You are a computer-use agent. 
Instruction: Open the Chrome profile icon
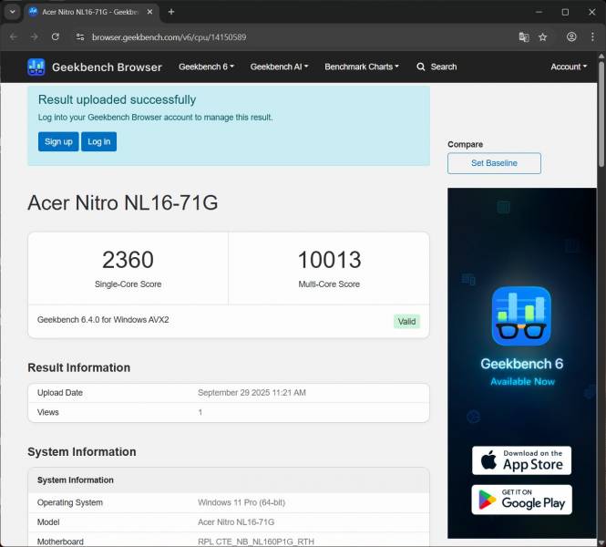(x=571, y=36)
